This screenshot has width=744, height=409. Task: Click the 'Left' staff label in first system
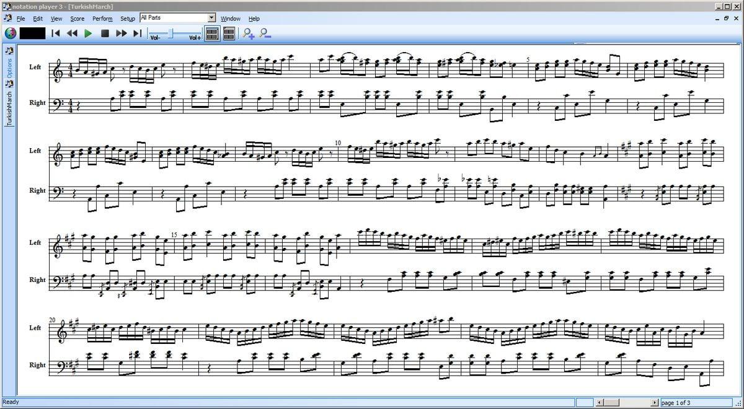pyautogui.click(x=35, y=67)
